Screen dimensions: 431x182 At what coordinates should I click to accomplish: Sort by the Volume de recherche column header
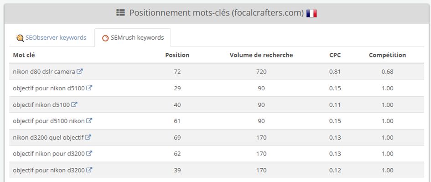click(261, 55)
